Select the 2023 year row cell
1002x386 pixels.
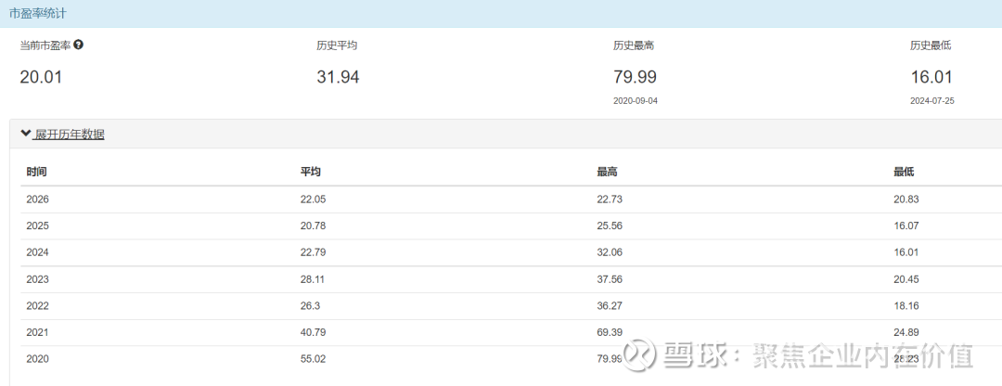coord(38,279)
